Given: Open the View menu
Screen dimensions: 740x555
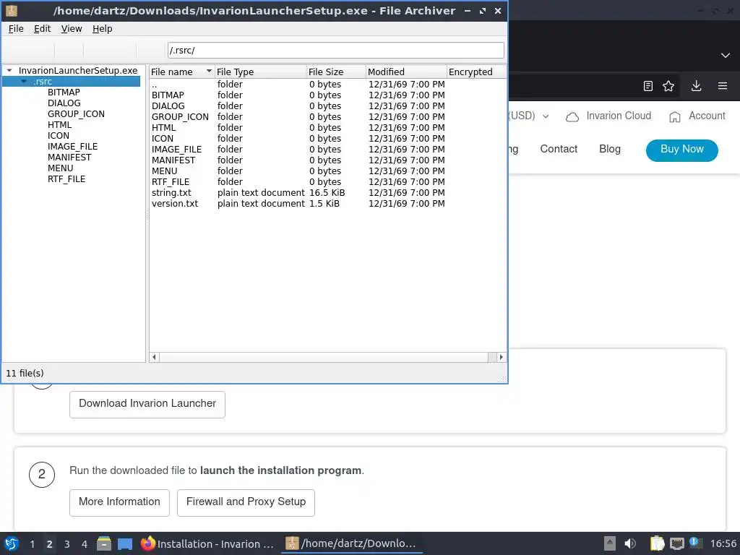Looking at the screenshot, I should point(72,29).
